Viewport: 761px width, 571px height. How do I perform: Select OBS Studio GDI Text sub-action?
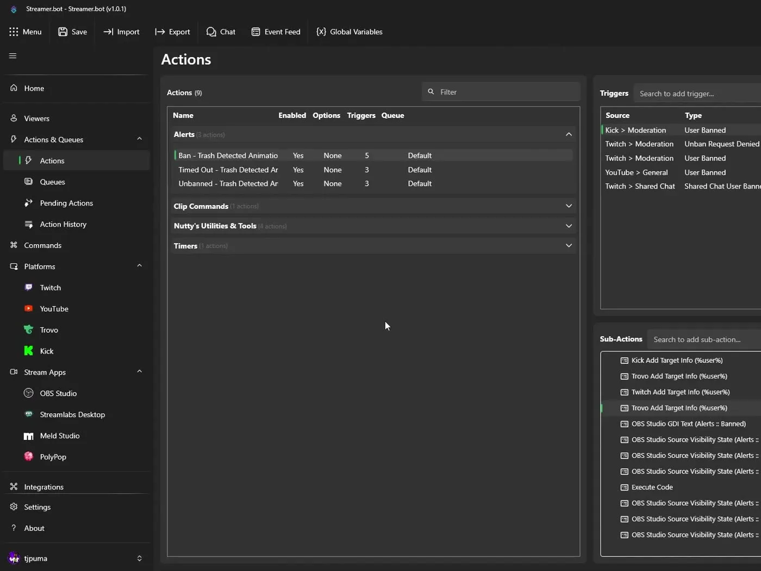point(682,424)
